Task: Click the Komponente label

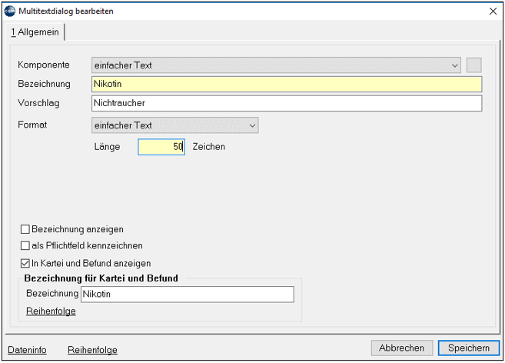Action: point(44,65)
